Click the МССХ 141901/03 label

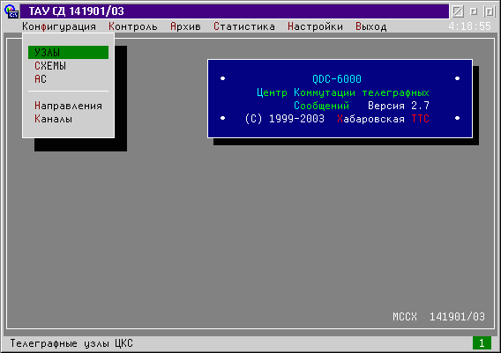[438, 317]
